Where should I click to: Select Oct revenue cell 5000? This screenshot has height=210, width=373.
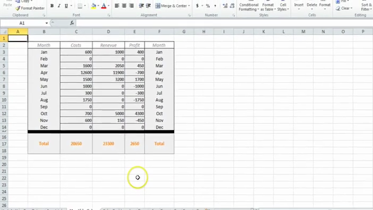click(108, 114)
